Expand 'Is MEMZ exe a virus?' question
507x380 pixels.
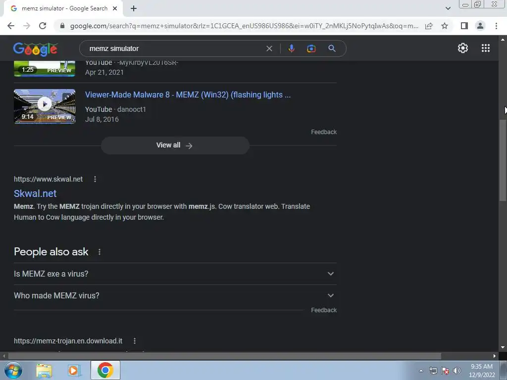[175, 274]
